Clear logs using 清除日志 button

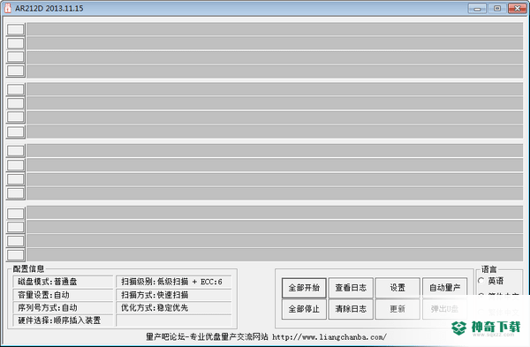pyautogui.click(x=351, y=309)
